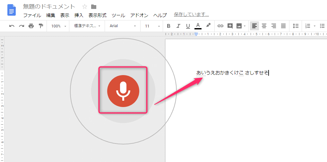
Task: Click the redo arrow in toolbar
Action: pyautogui.click(x=22, y=26)
